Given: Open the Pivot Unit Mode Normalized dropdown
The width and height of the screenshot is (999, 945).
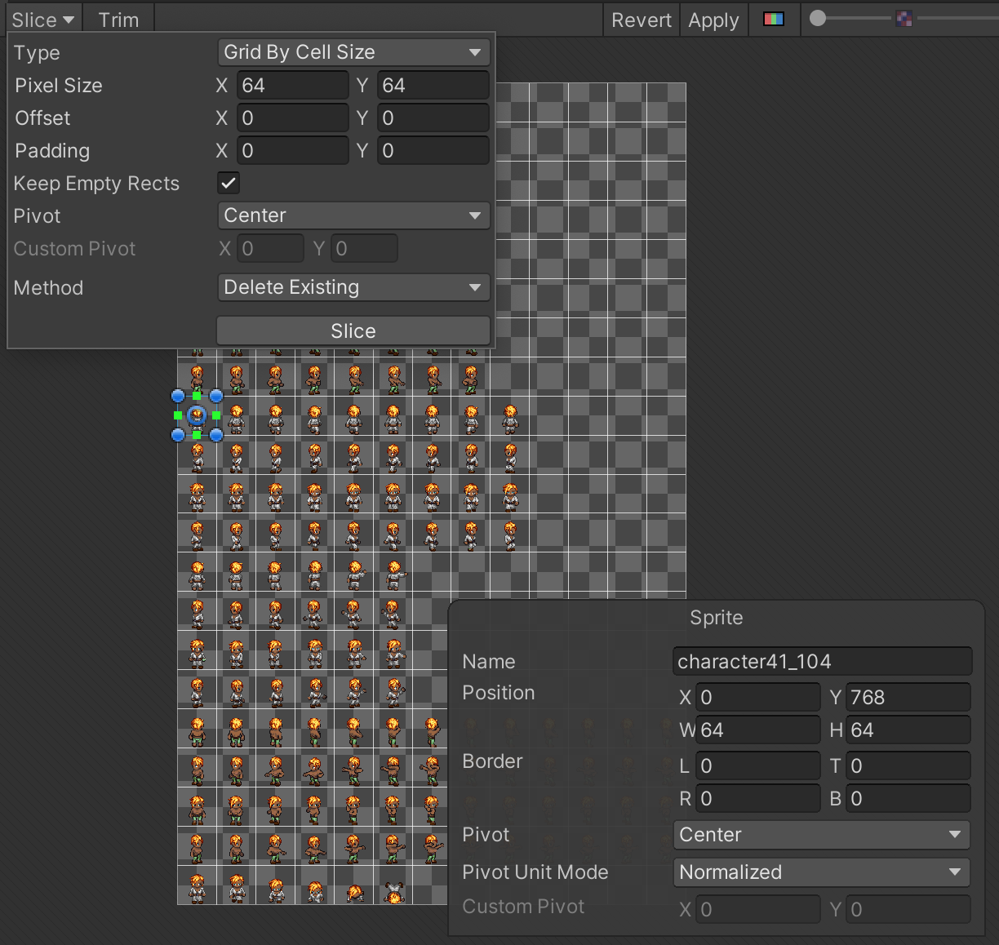Looking at the screenshot, I should click(x=820, y=872).
